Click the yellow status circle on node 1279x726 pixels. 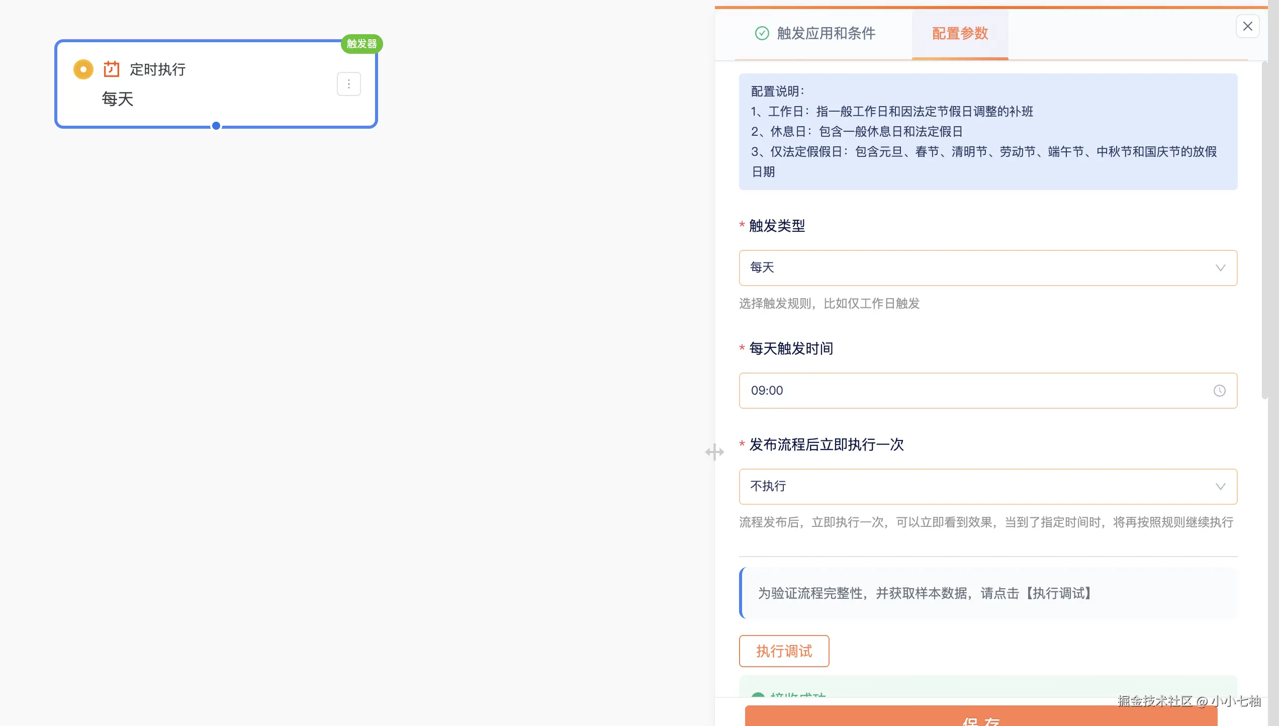(83, 69)
